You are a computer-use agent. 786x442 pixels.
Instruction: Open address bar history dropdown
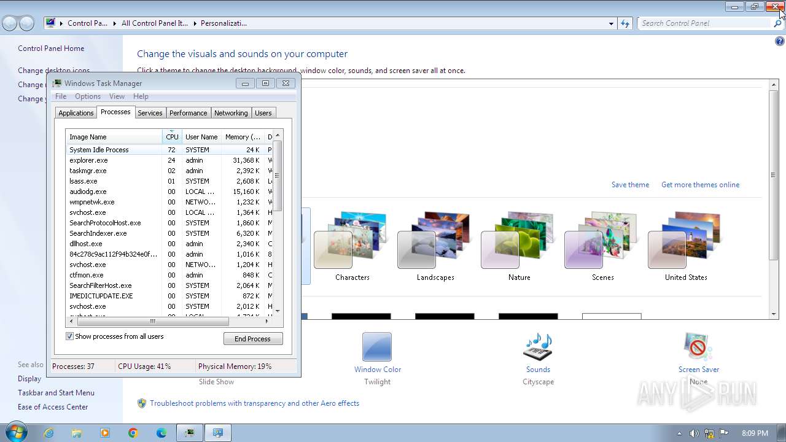click(x=611, y=23)
